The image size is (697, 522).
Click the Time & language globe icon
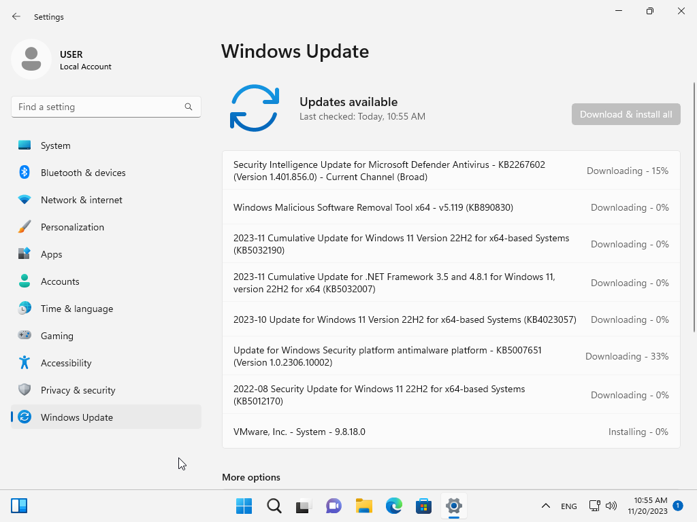click(x=25, y=308)
